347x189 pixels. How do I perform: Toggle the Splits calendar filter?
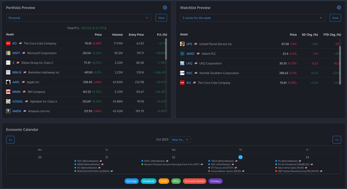pyautogui.click(x=164, y=181)
